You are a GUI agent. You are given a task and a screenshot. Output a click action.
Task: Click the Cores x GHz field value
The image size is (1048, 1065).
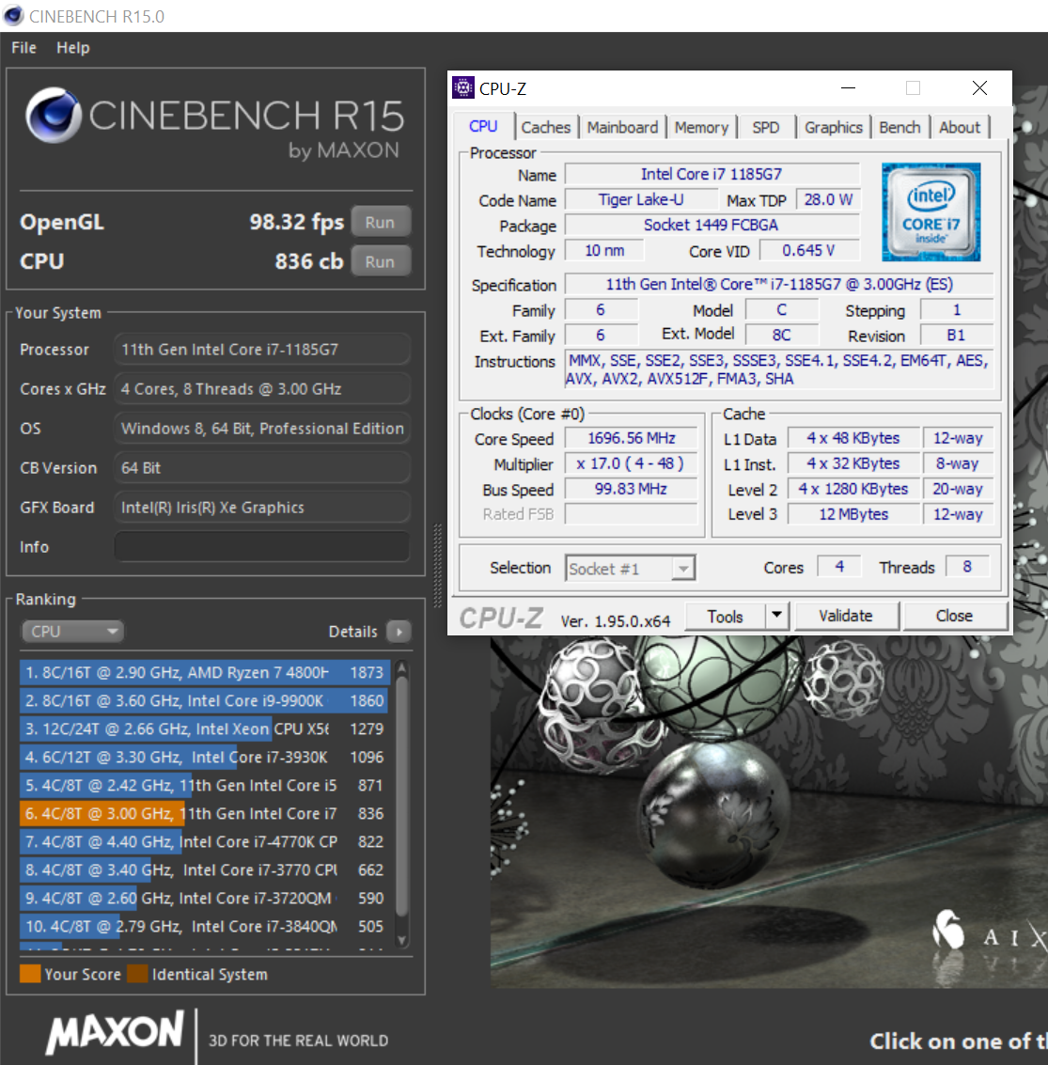[262, 388]
